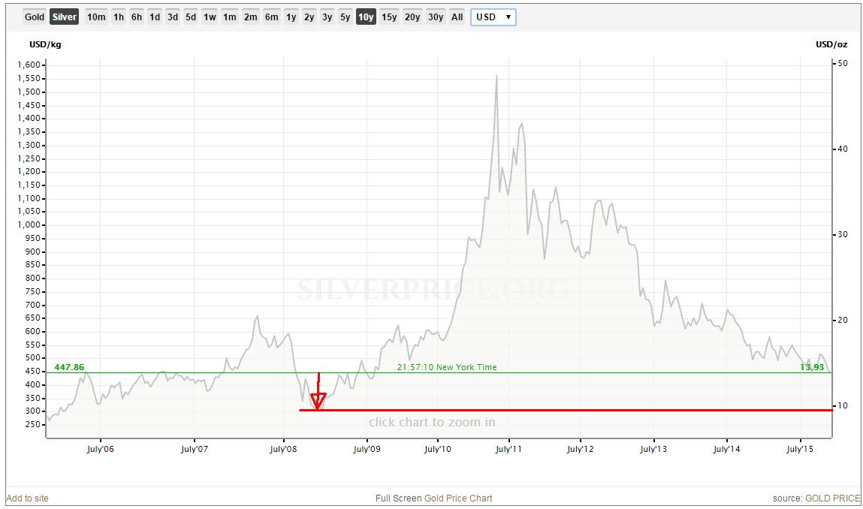
Task: Change range to 5y
Action: (x=345, y=17)
